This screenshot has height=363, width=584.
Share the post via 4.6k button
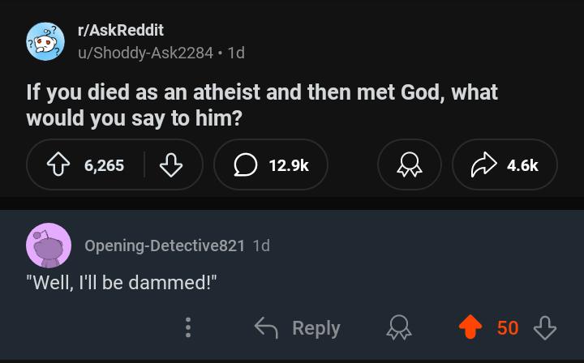coord(505,165)
